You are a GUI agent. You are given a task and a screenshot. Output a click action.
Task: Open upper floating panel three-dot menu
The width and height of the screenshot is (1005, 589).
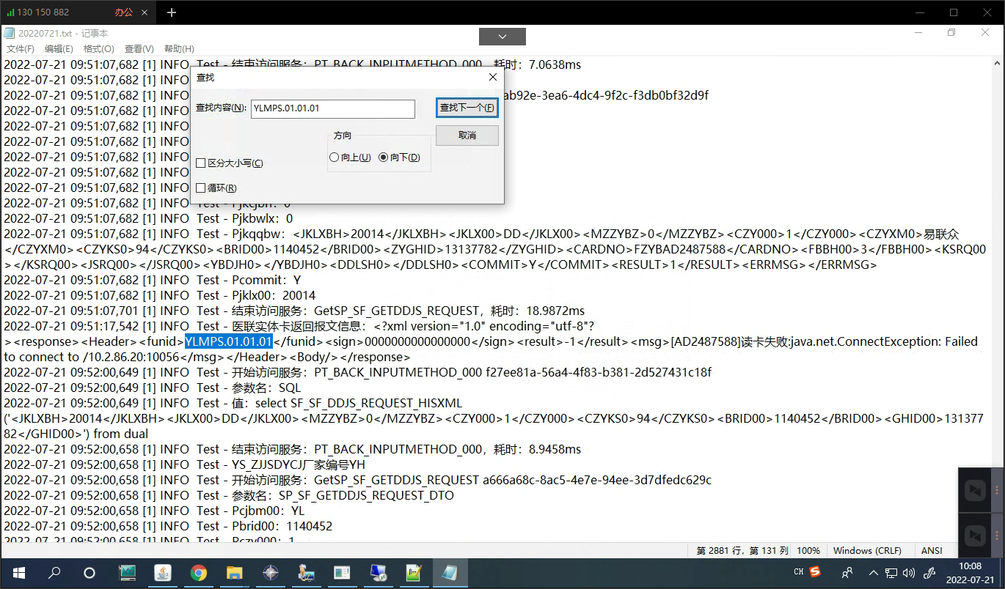tap(996, 490)
